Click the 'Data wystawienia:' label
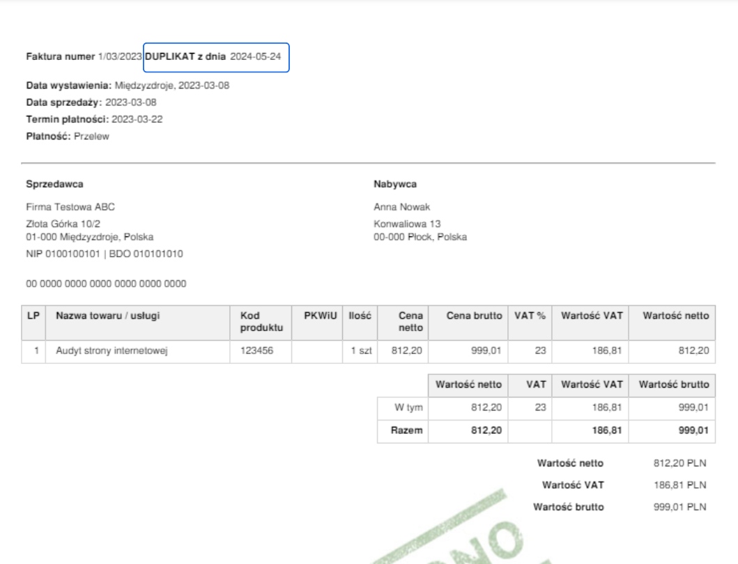Screen dimensions: 738x564 [x=69, y=86]
